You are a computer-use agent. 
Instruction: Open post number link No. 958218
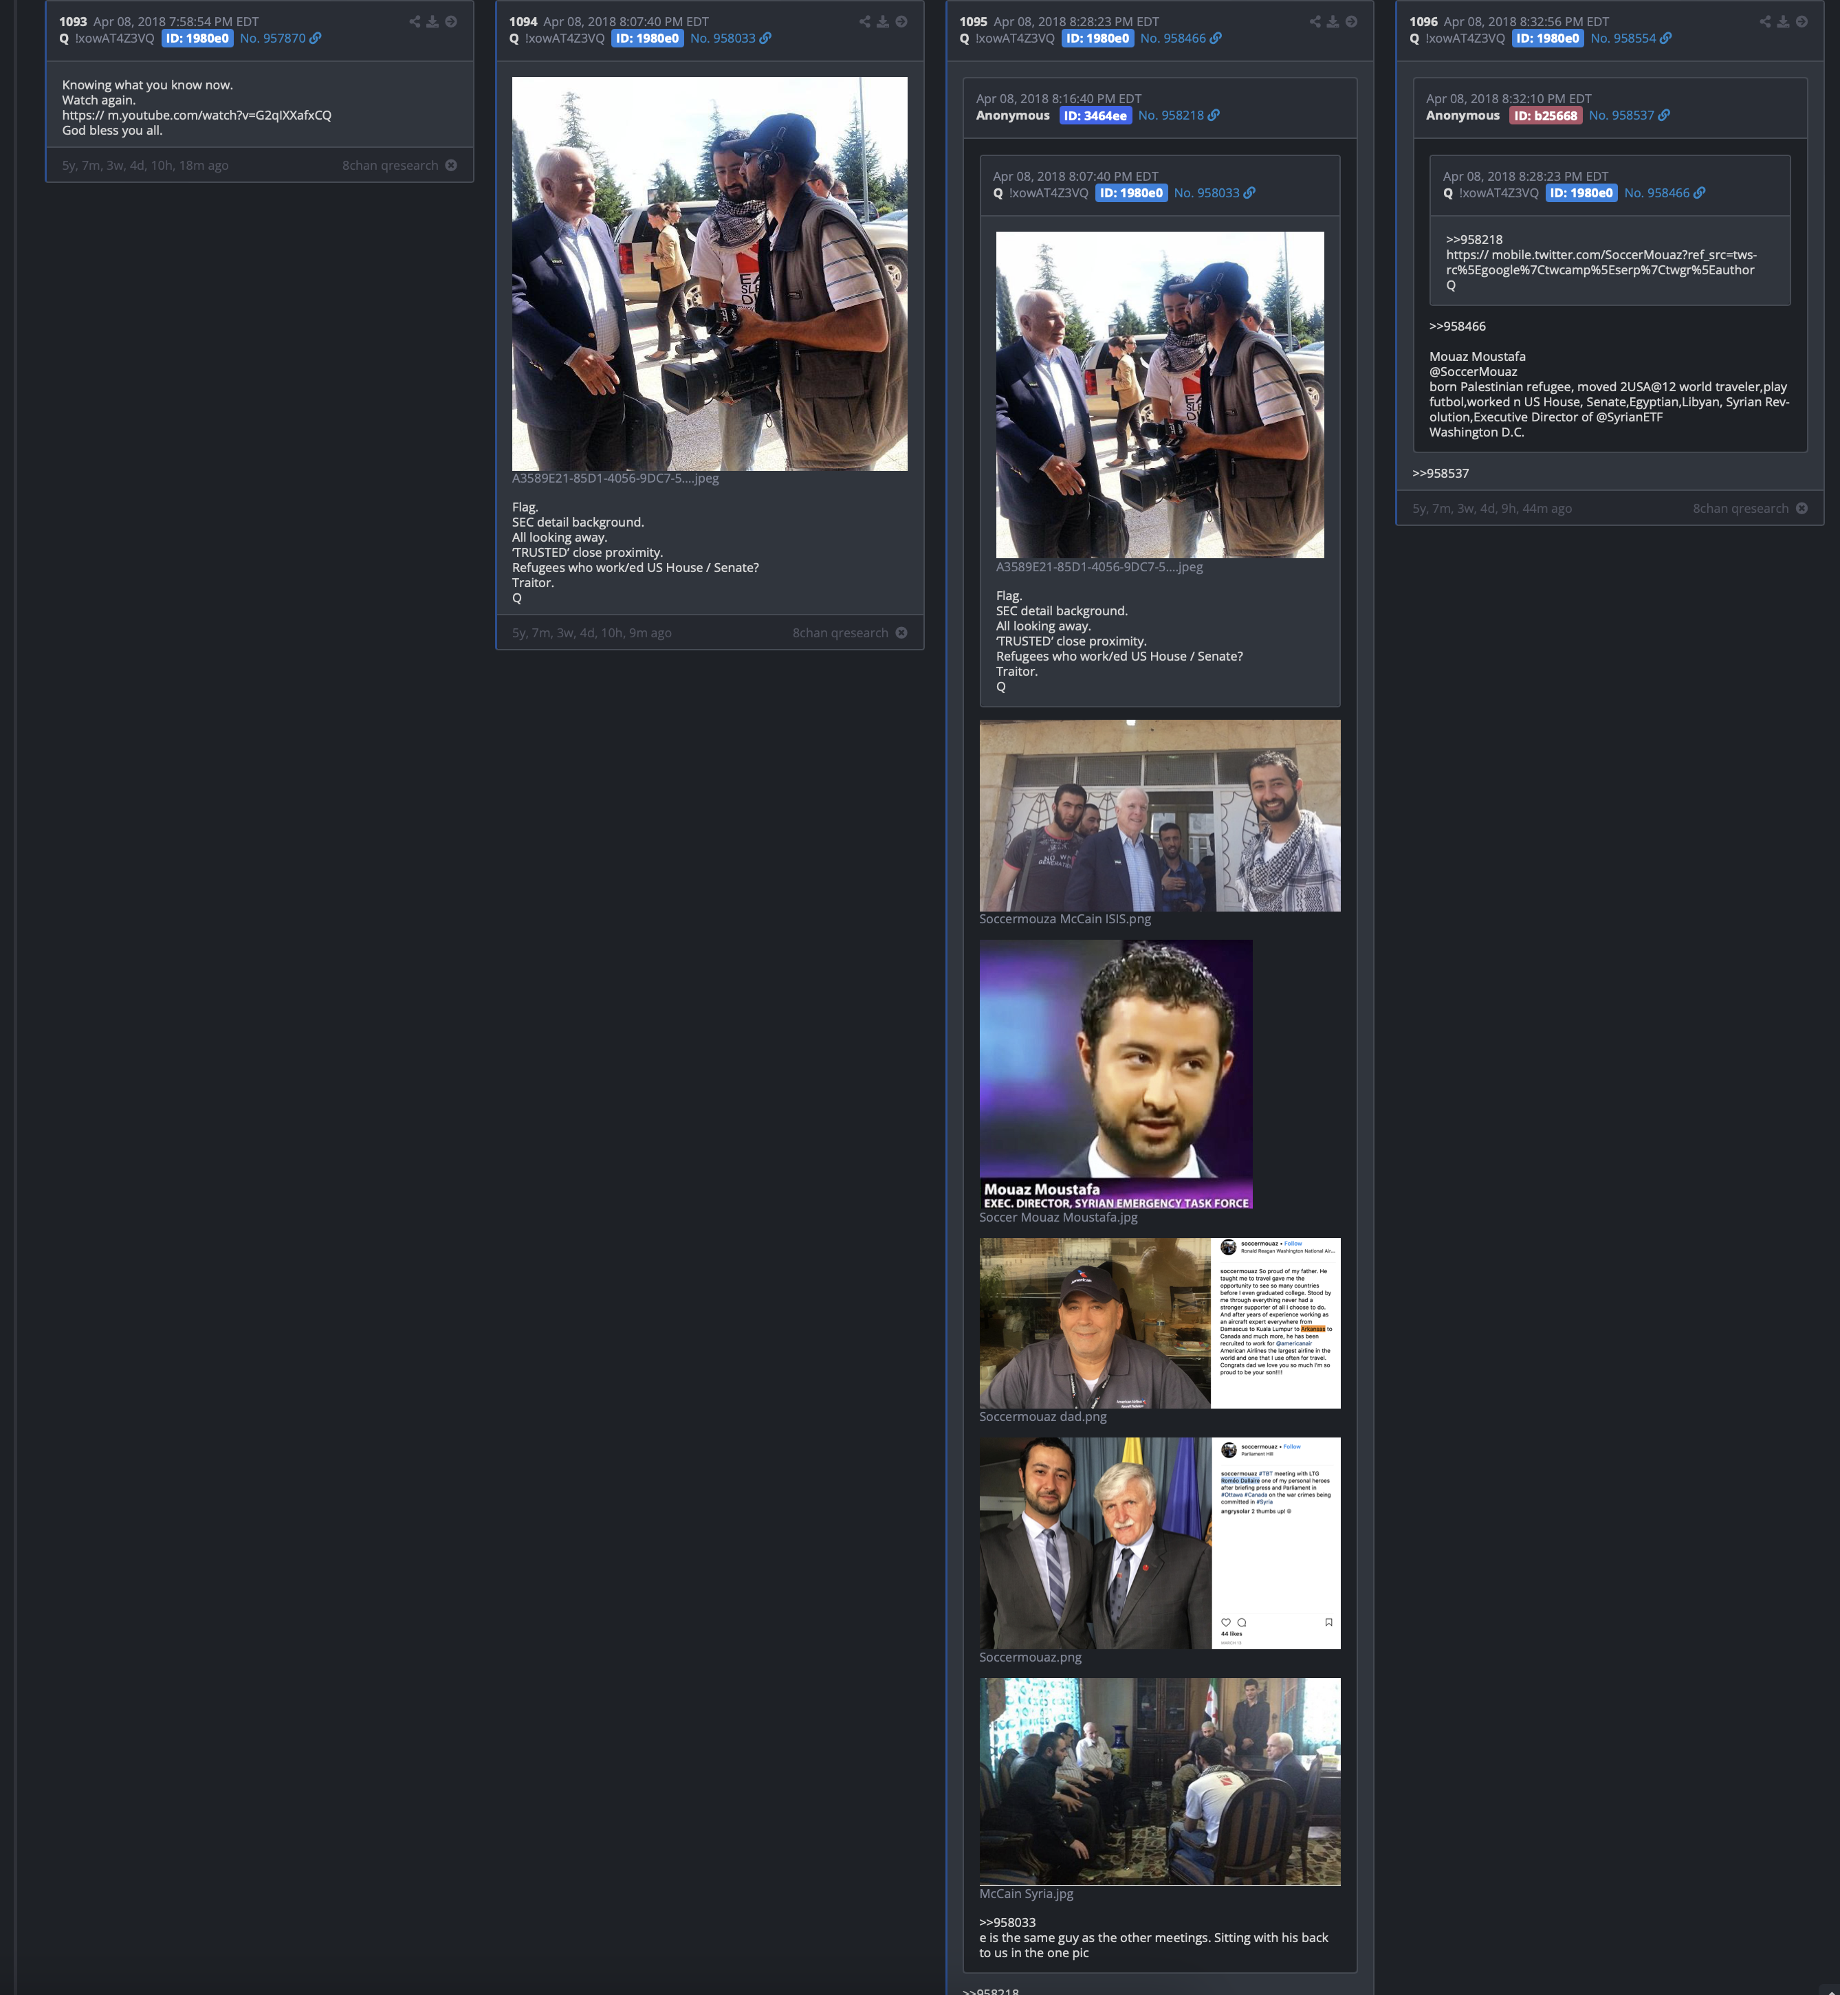[1171, 115]
